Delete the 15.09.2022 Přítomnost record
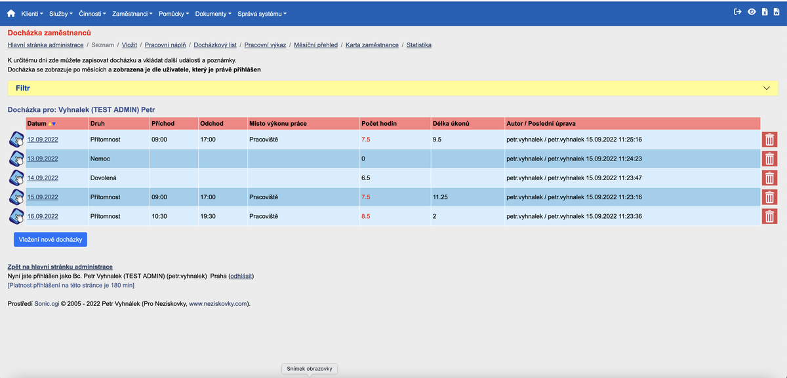 [769, 197]
